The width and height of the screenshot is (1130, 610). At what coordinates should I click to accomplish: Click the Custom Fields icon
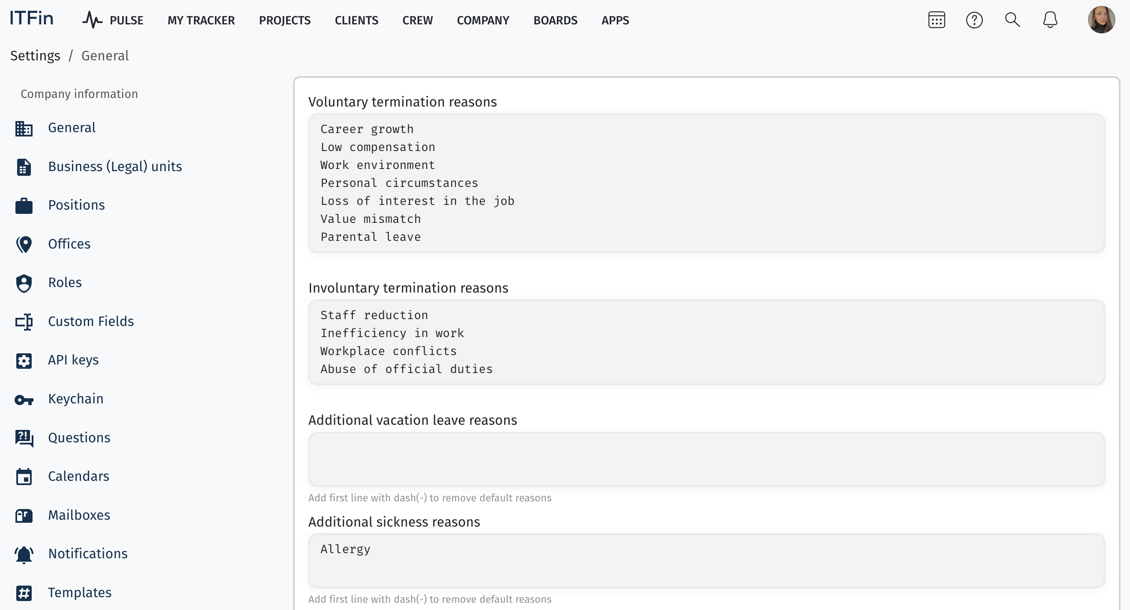tap(24, 322)
